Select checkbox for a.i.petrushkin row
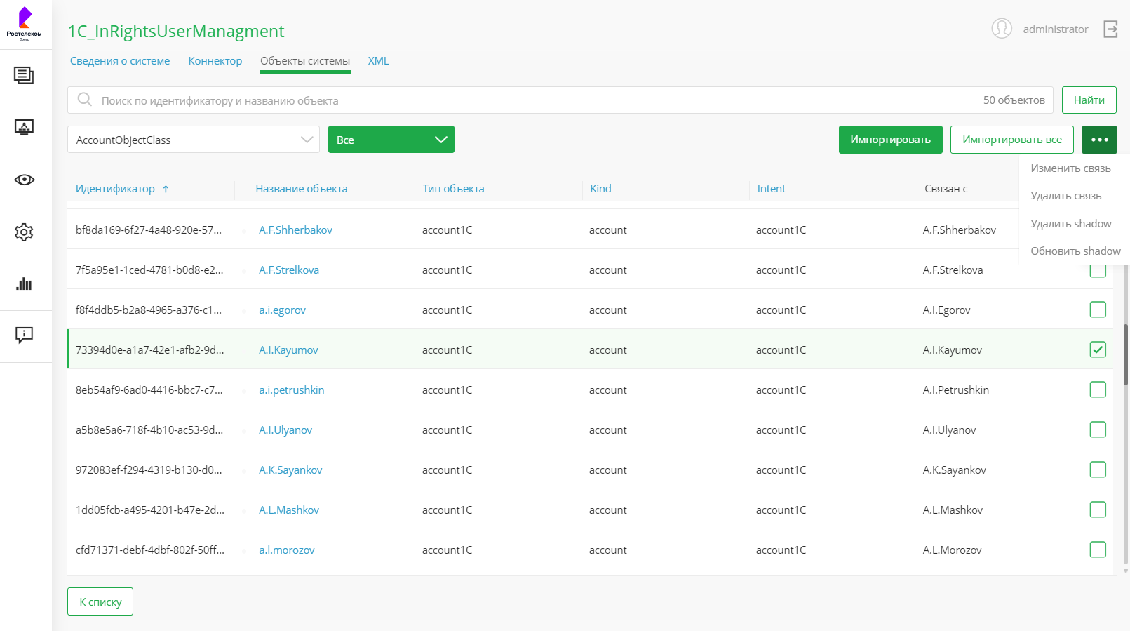 (1098, 390)
